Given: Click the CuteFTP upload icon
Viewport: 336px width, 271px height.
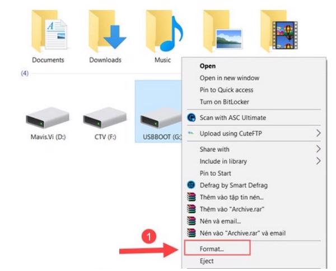Looking at the screenshot, I should tap(191, 133).
